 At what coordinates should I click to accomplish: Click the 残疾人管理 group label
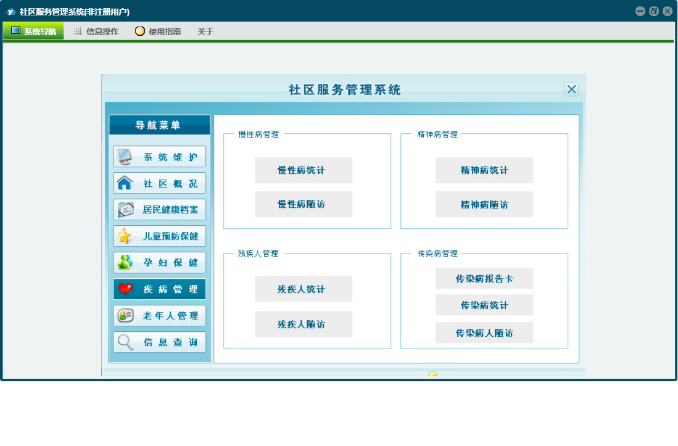[x=258, y=254]
